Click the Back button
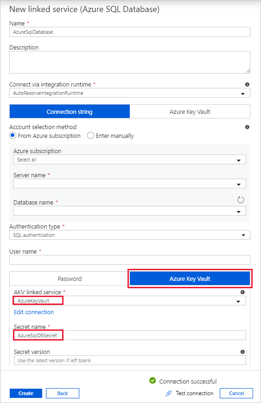 point(63,393)
